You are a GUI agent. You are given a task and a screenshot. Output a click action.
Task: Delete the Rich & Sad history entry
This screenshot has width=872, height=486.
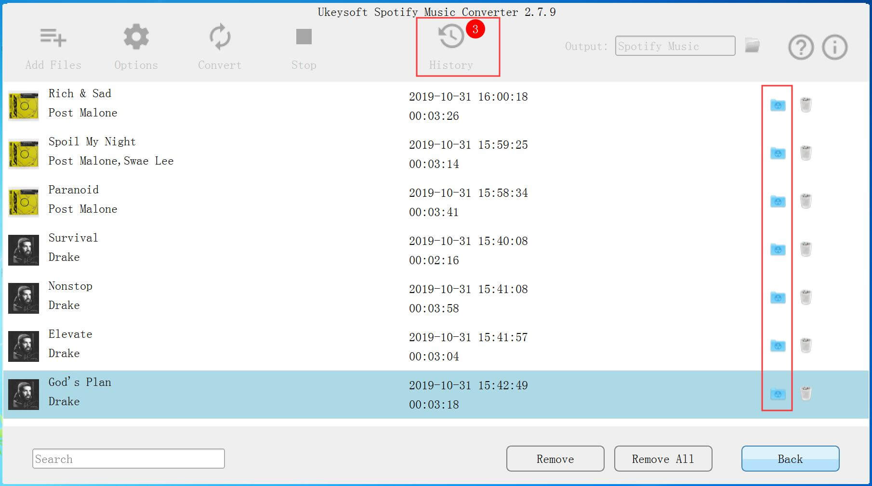pos(806,105)
